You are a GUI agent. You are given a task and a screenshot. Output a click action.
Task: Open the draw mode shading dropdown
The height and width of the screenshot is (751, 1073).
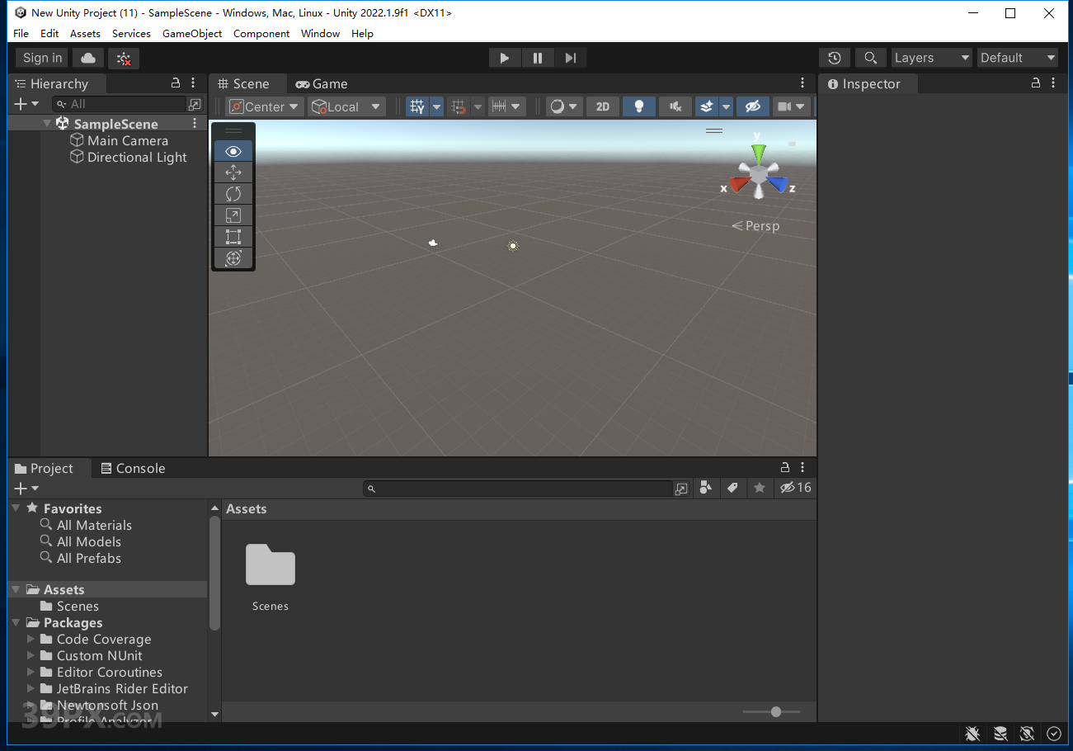(564, 106)
